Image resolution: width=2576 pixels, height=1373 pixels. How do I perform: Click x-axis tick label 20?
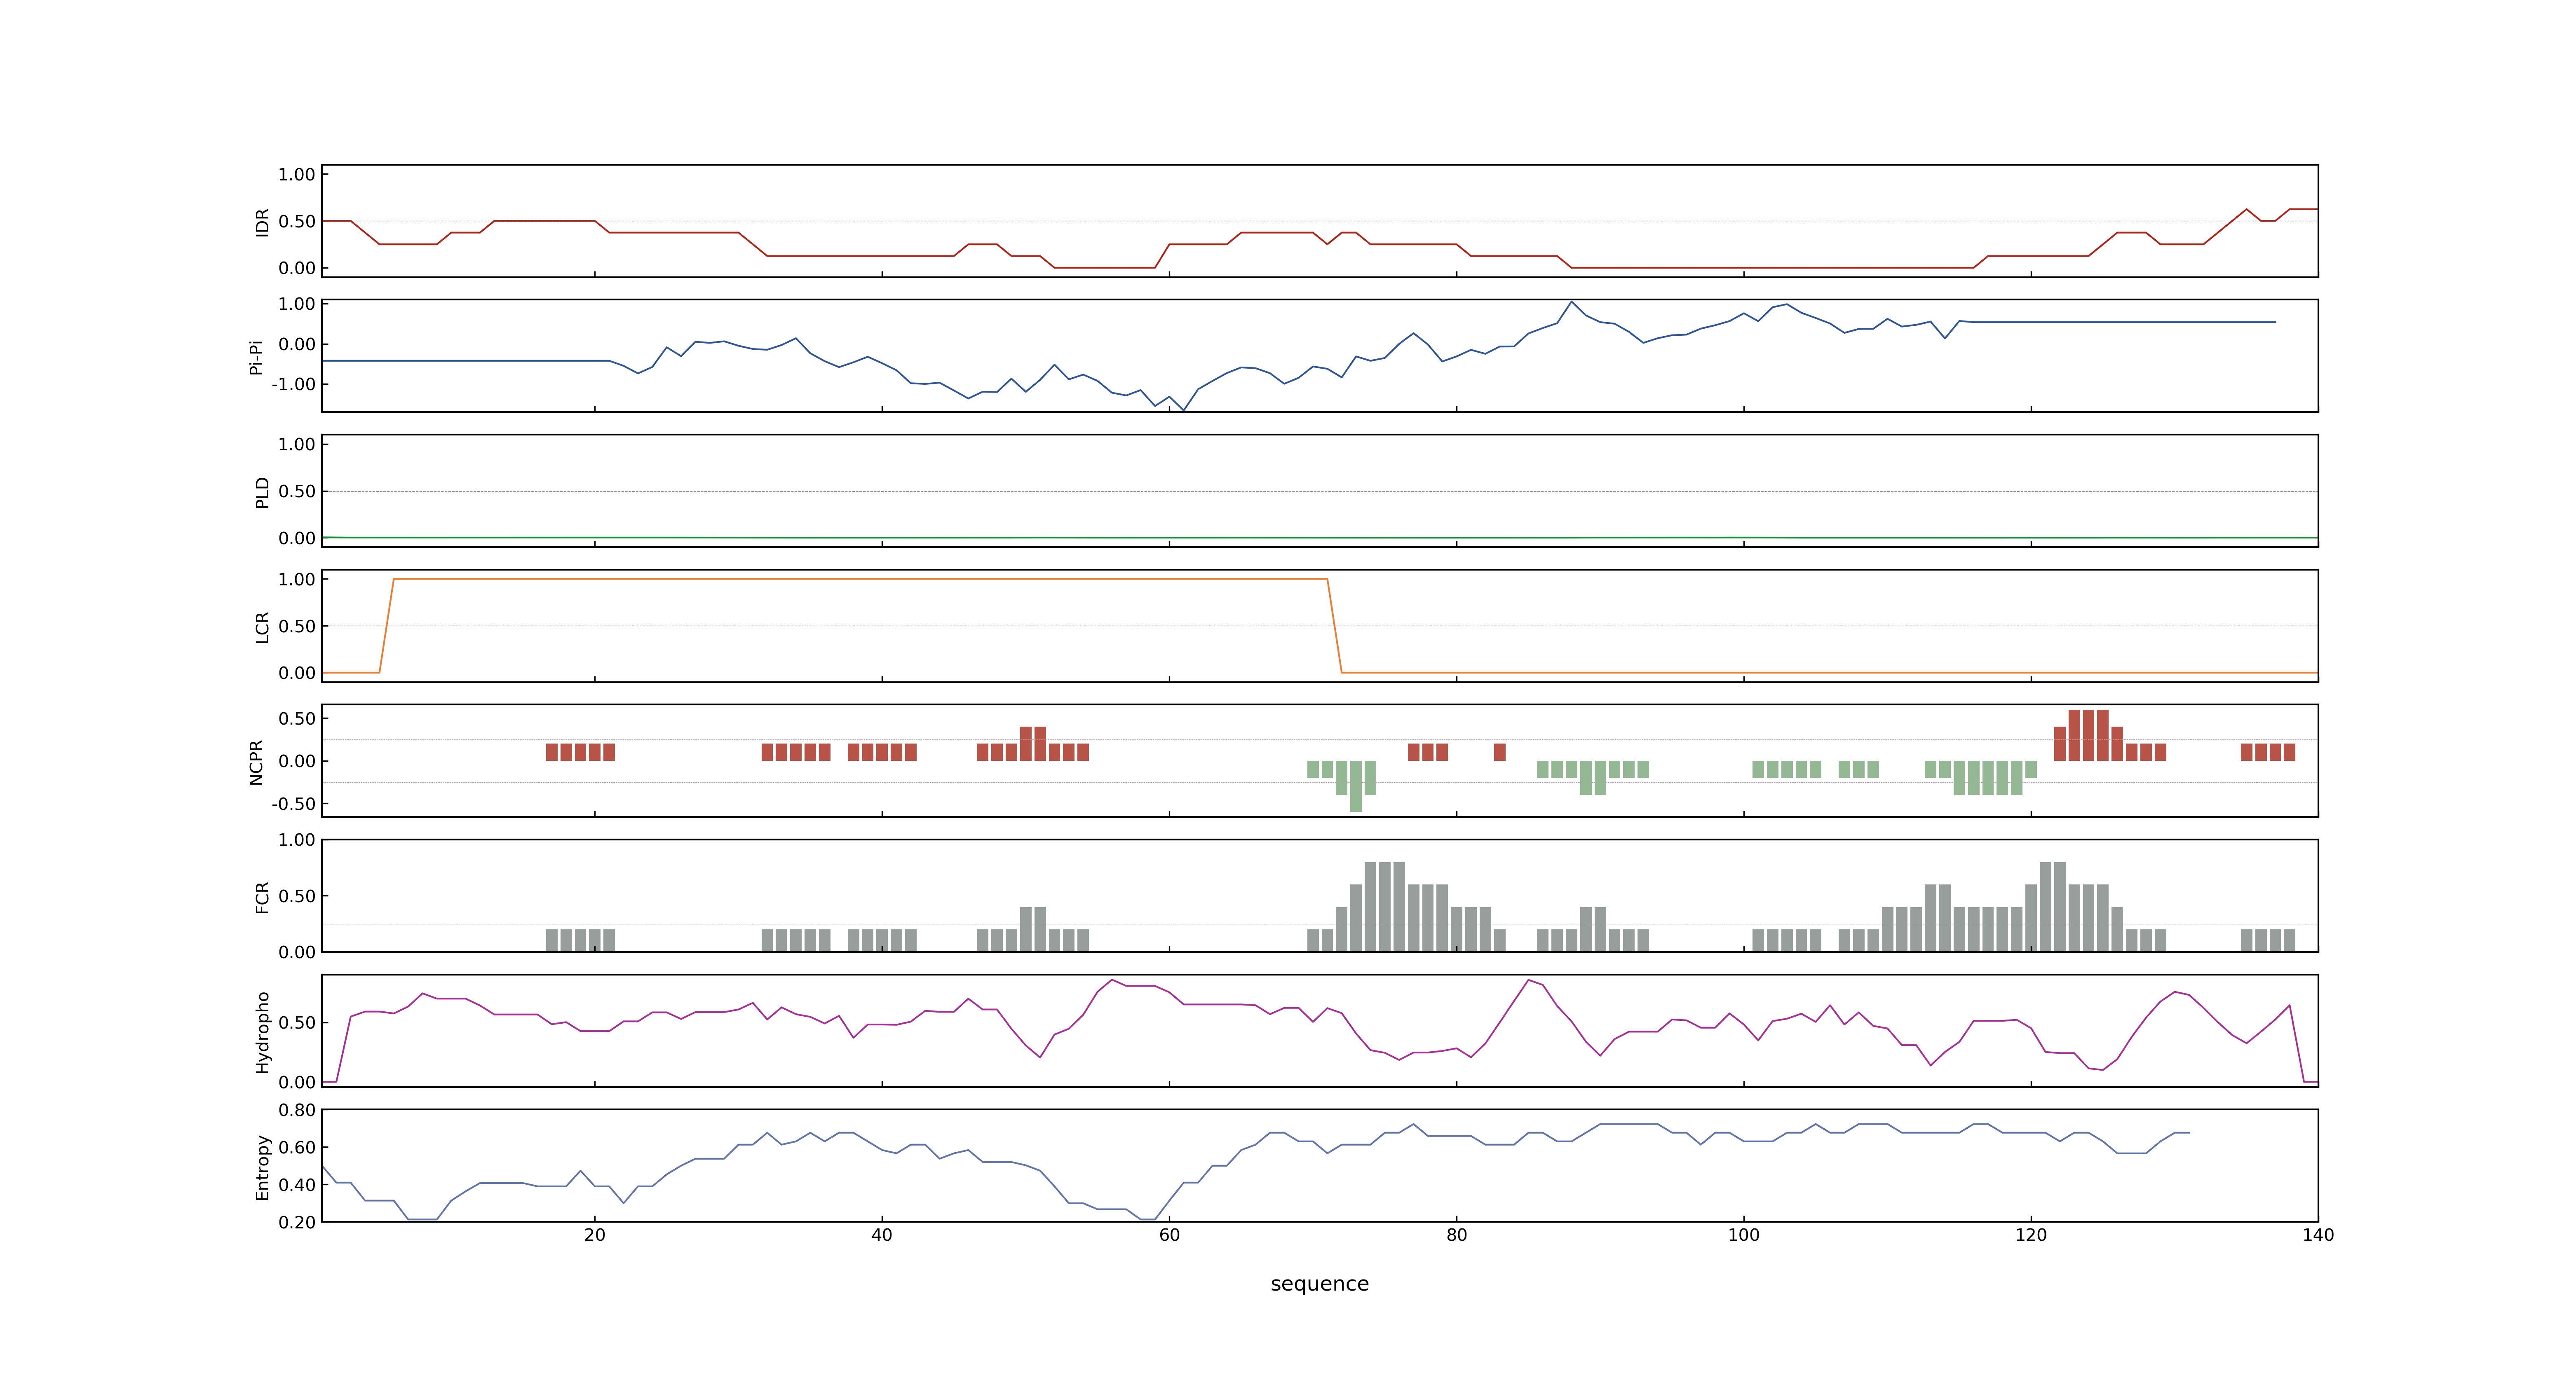tap(595, 1235)
